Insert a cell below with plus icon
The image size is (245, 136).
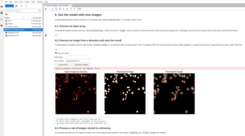click(x=49, y=9)
